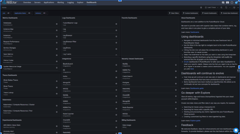The width and height of the screenshot is (240, 134).
Task: Click the Home breadcrumb
Action: pyautogui.click(x=4, y=7)
